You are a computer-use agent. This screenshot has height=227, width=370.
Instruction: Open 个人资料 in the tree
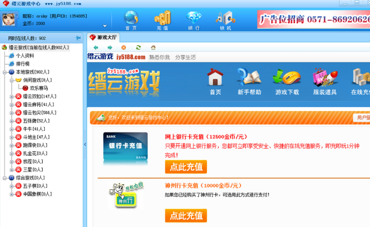(25, 55)
